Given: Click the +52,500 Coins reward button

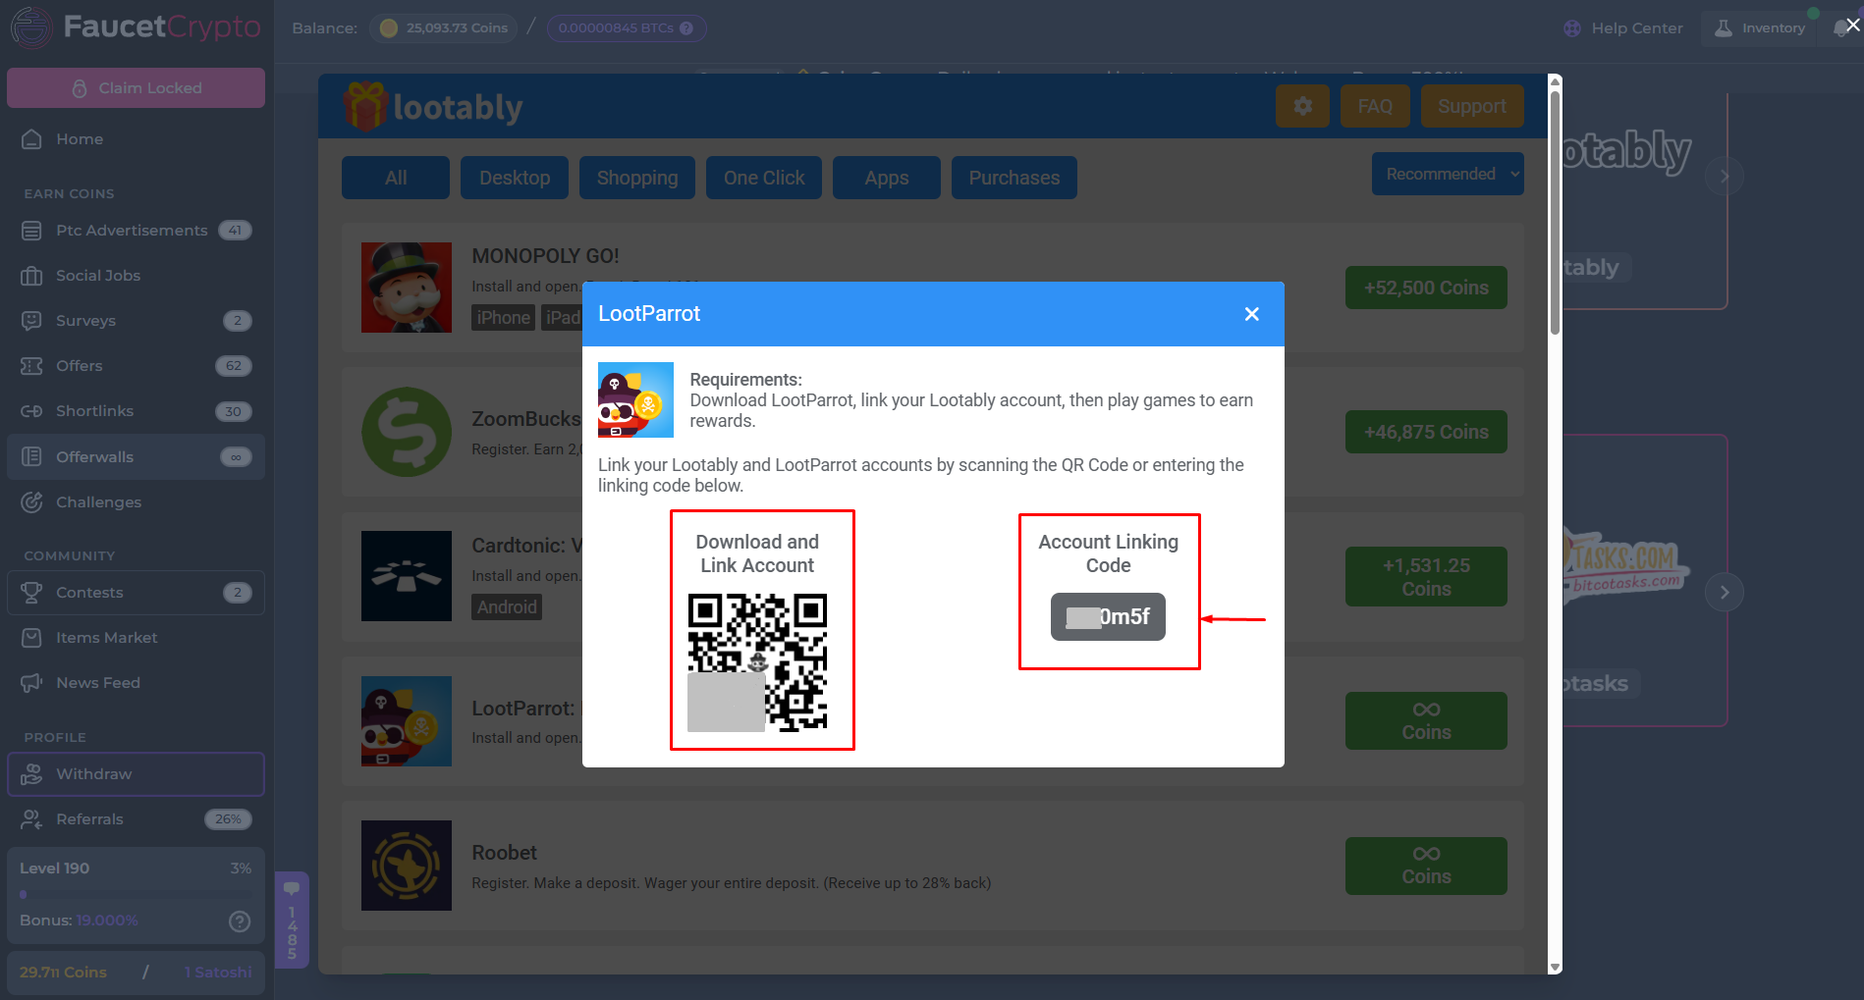Looking at the screenshot, I should click(1426, 288).
